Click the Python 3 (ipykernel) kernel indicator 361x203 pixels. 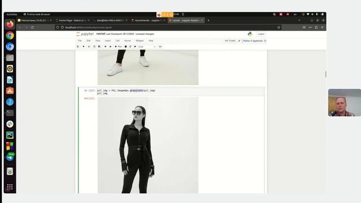254,41
